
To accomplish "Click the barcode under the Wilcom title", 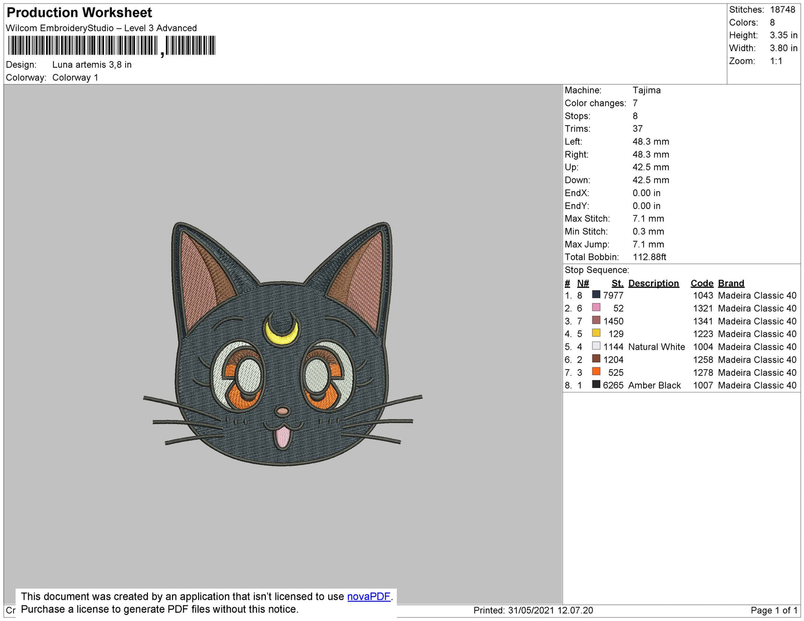I will (111, 46).
